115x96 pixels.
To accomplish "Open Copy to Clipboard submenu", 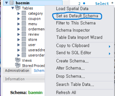I will click(73, 46).
